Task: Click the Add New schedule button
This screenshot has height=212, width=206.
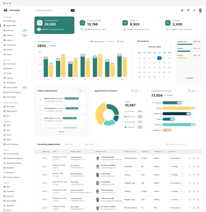Action: [x=189, y=78]
